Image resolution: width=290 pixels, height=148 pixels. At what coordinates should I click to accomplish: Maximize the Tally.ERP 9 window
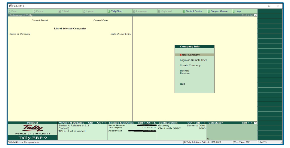pos(269,6)
